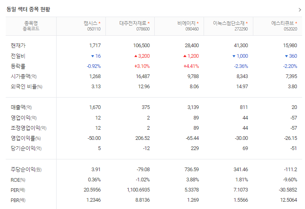Click the asterisk beside 비에이치
Image resolution: width=305 pixels, height=209 pixels.
pos(197,23)
